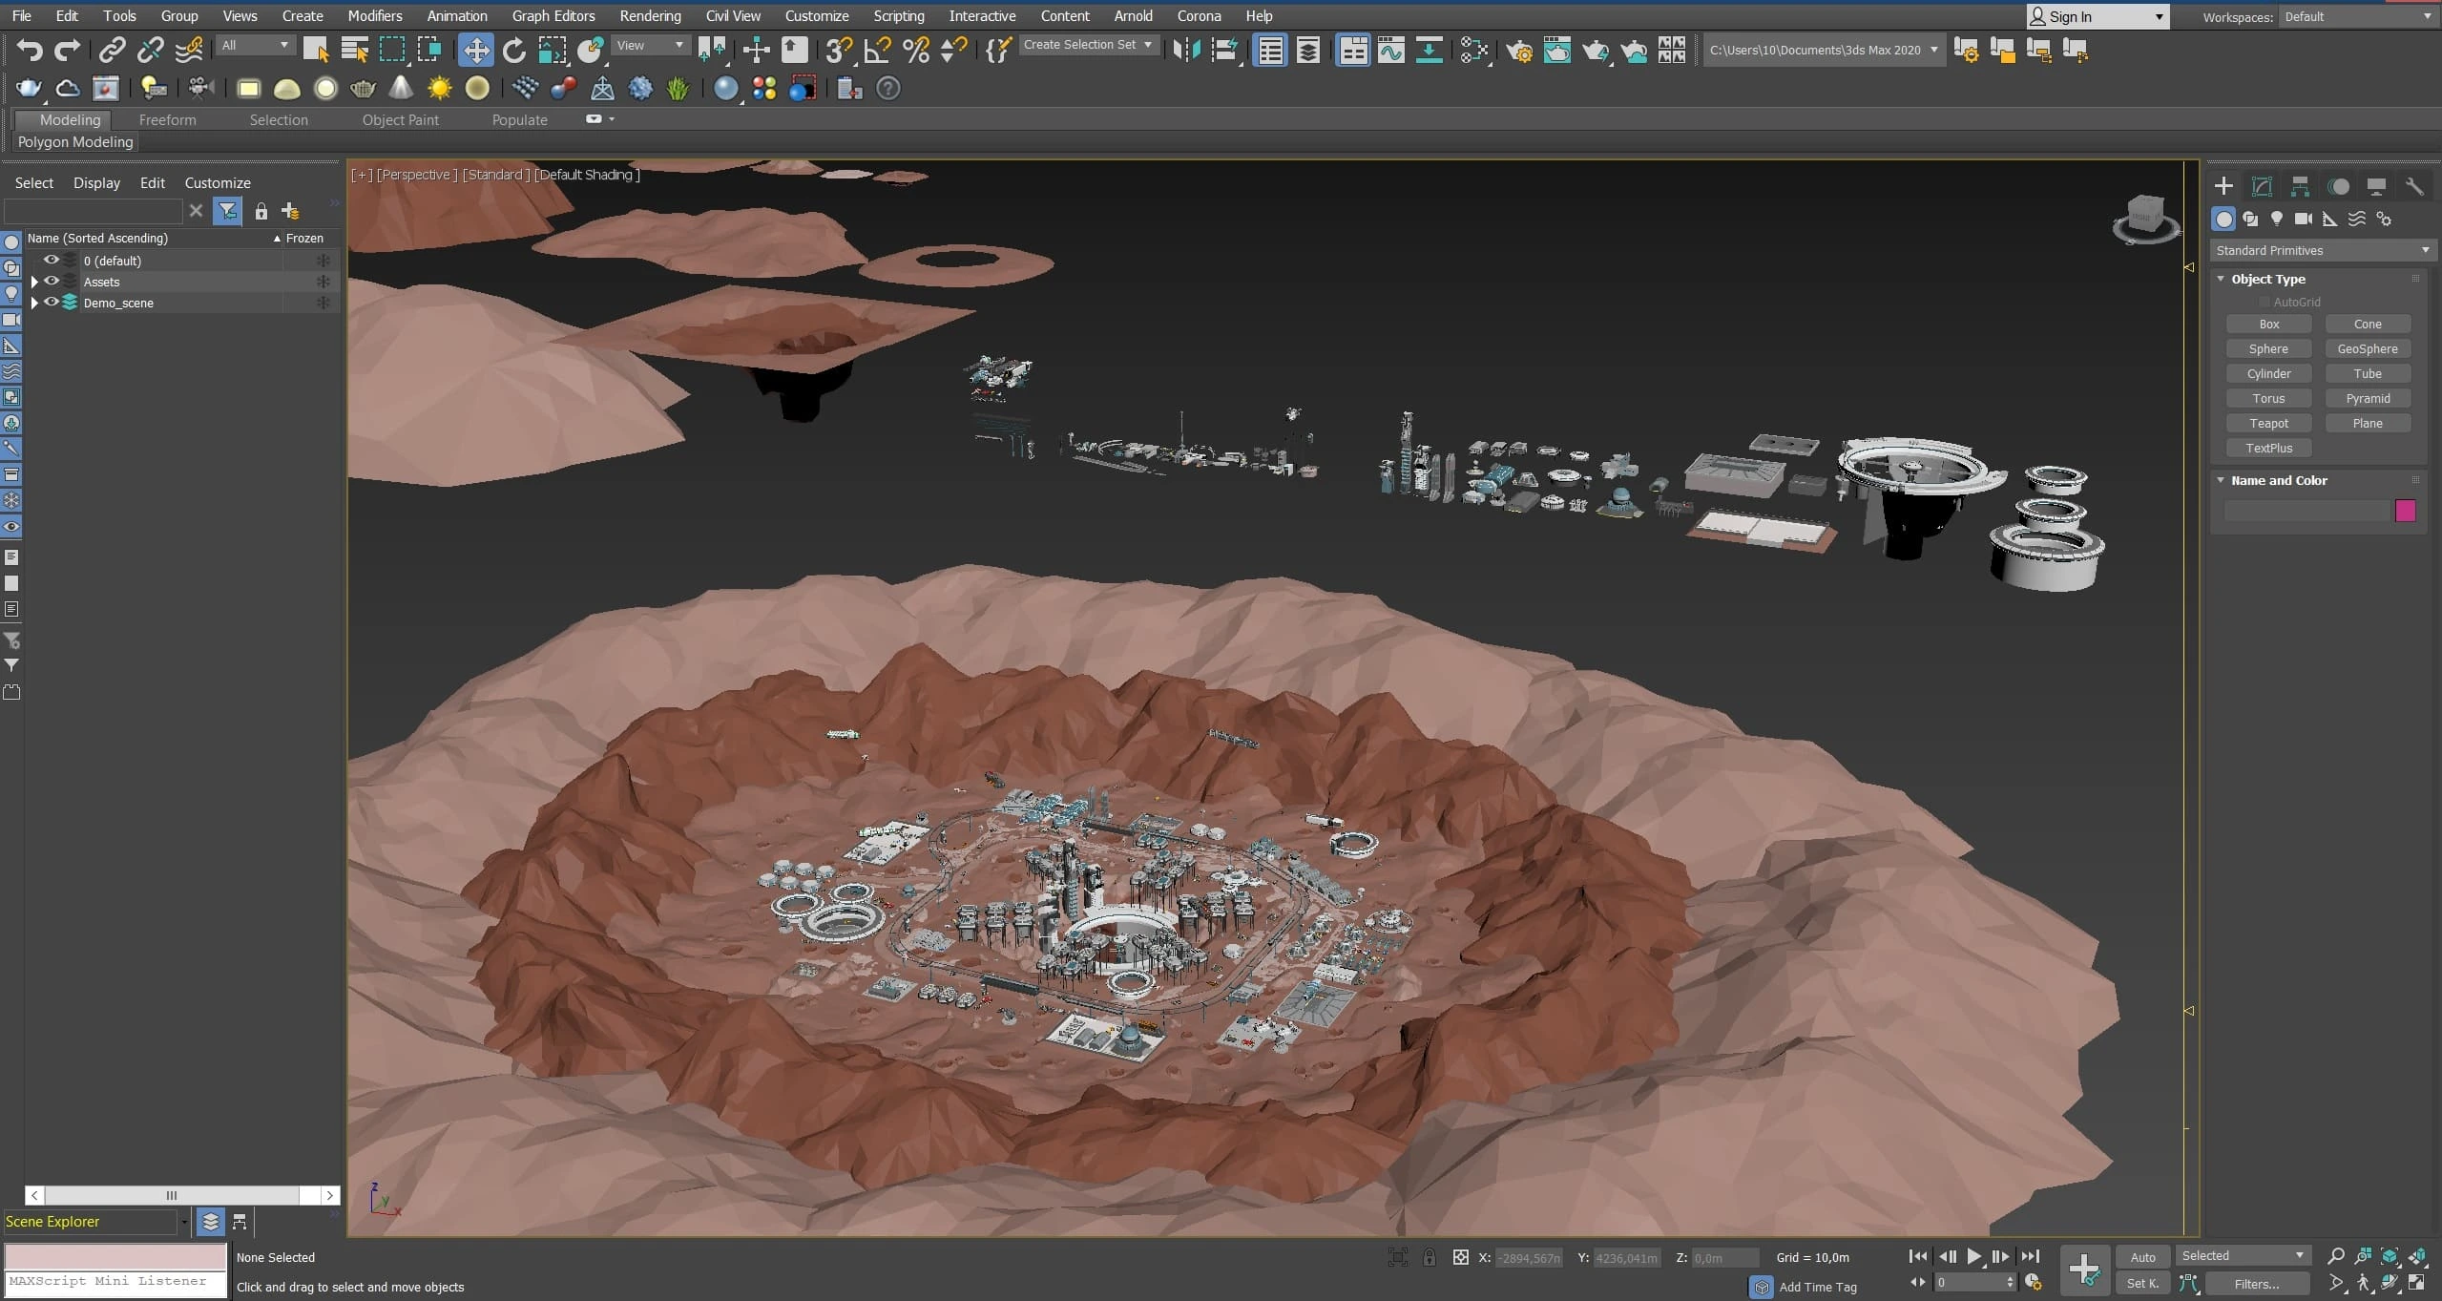Open the Rendering menu
This screenshot has height=1301, width=2442.
tap(650, 15)
